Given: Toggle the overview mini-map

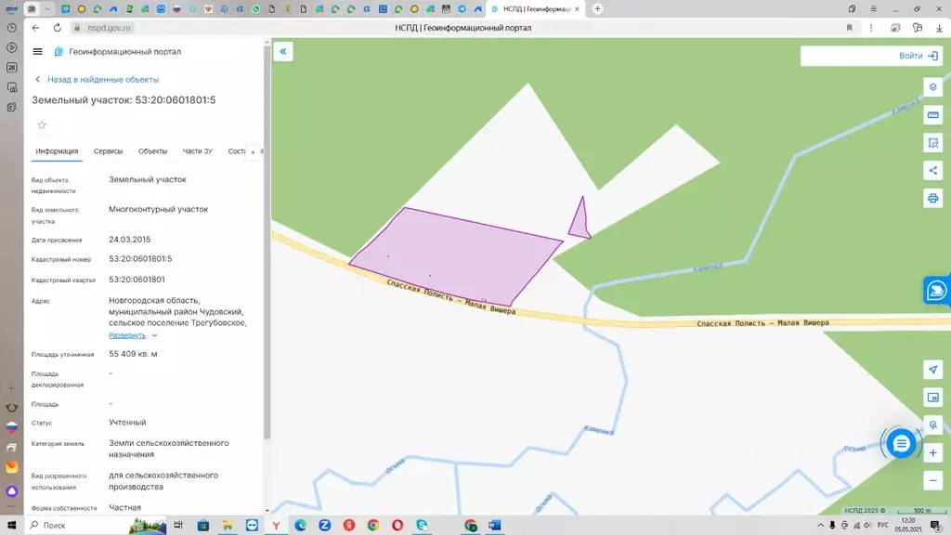Looking at the screenshot, I should point(933,398).
